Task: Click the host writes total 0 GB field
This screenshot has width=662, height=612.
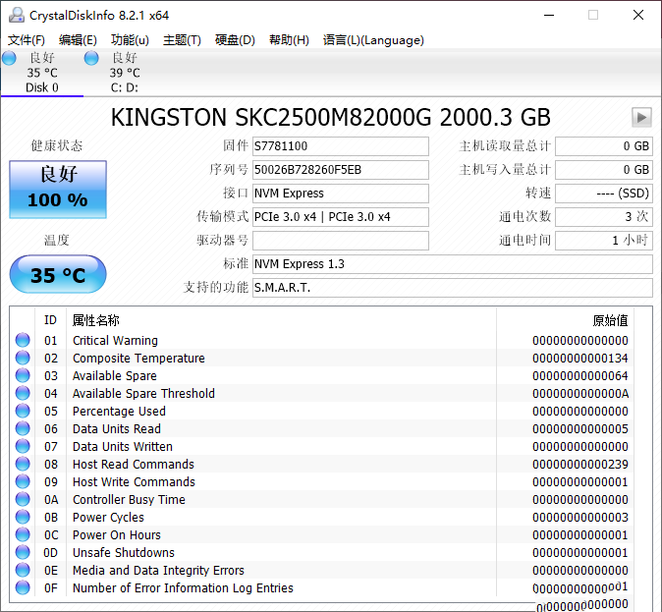Action: [604, 170]
